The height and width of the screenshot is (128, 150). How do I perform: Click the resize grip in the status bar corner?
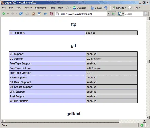[148, 126]
